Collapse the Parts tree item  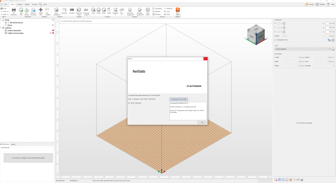point(1,20)
